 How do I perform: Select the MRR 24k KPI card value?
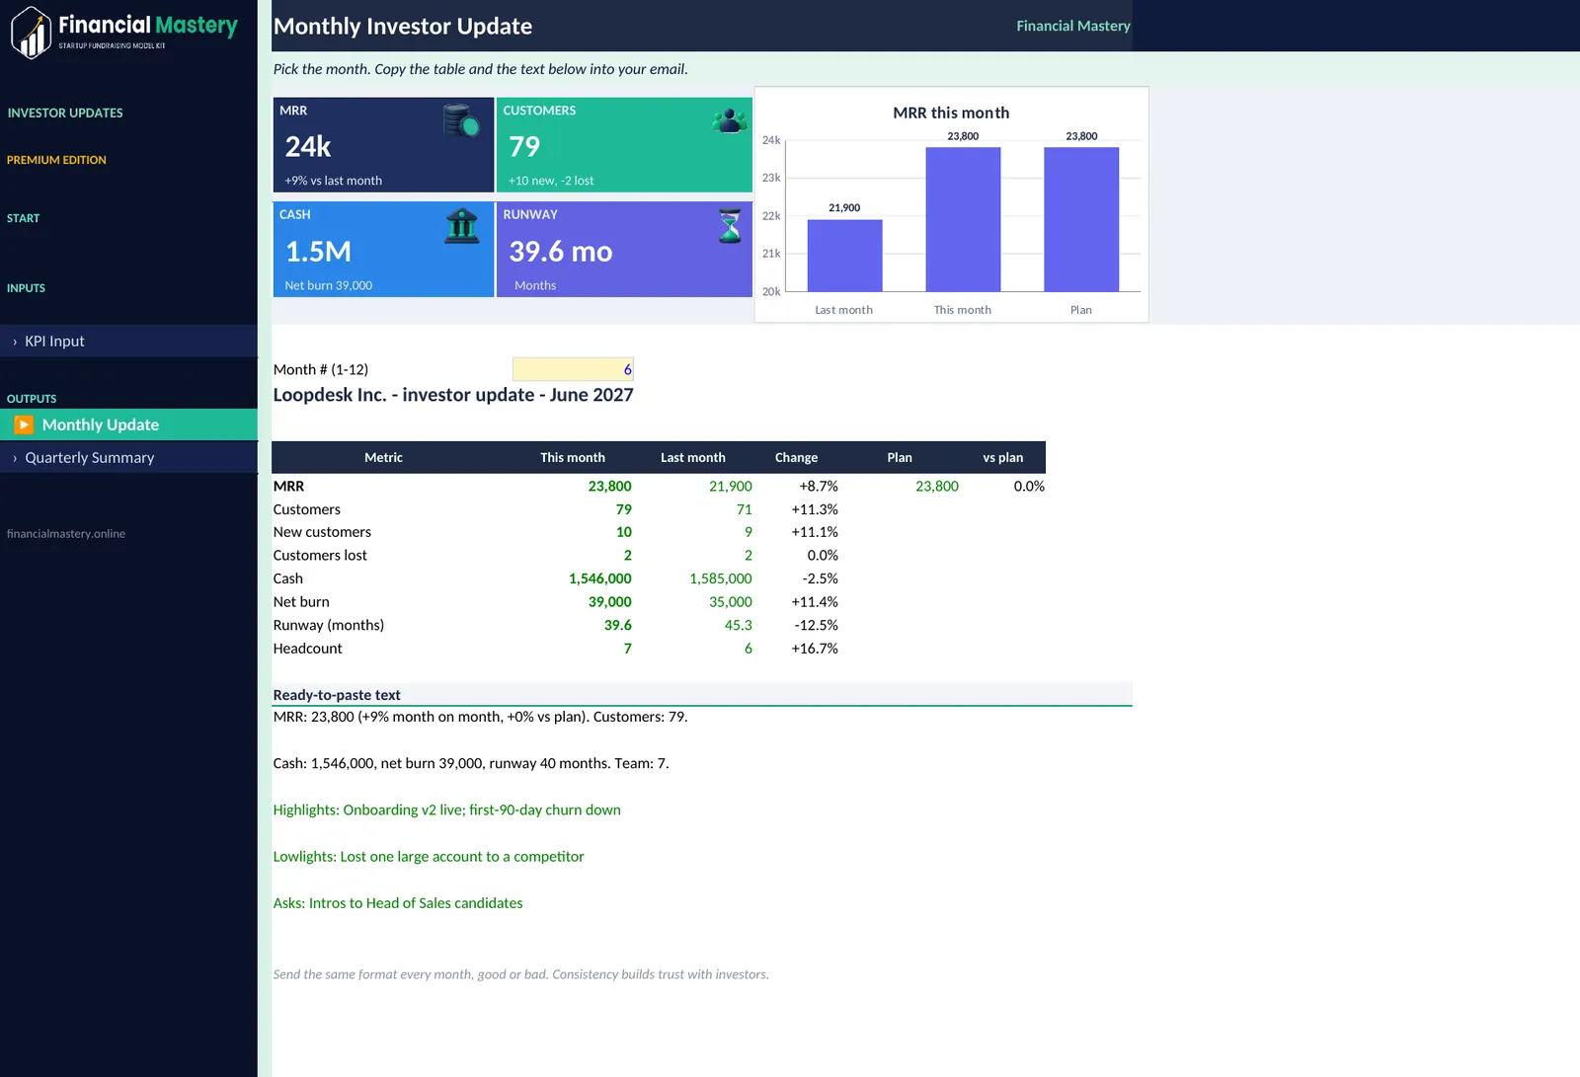coord(308,147)
